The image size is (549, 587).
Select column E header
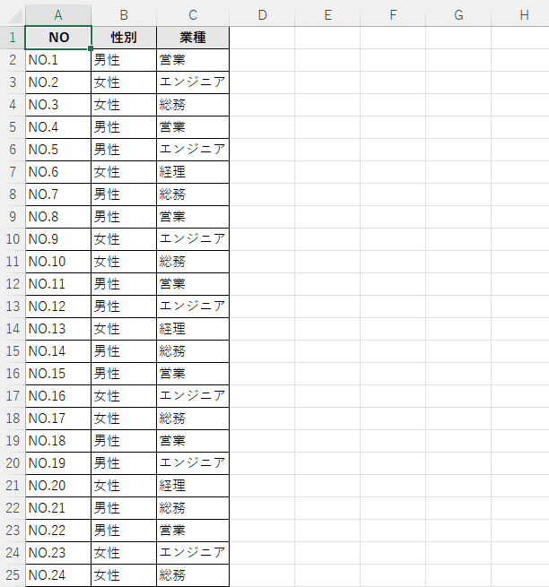pyautogui.click(x=327, y=15)
